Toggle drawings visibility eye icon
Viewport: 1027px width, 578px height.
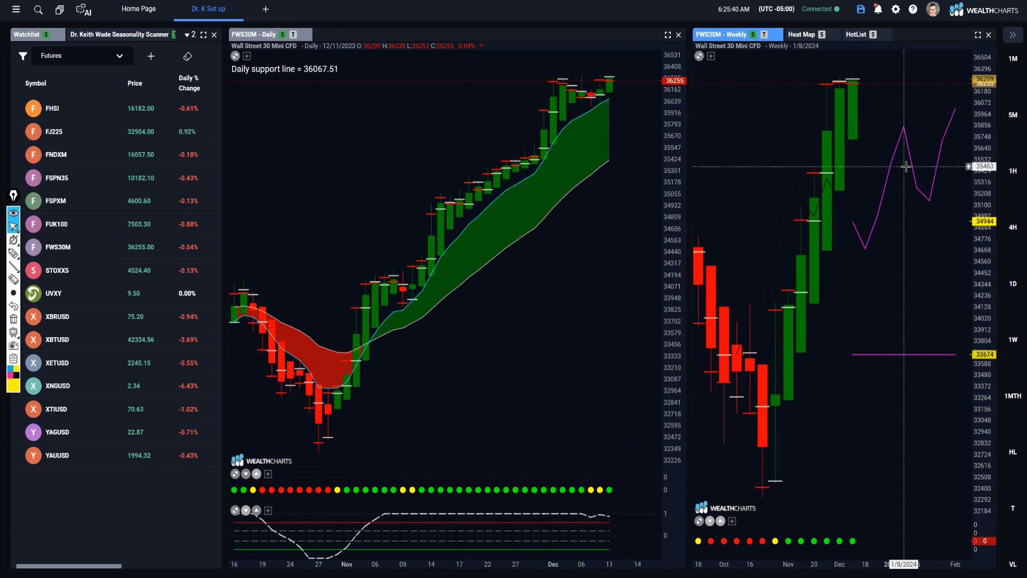pyautogui.click(x=13, y=213)
